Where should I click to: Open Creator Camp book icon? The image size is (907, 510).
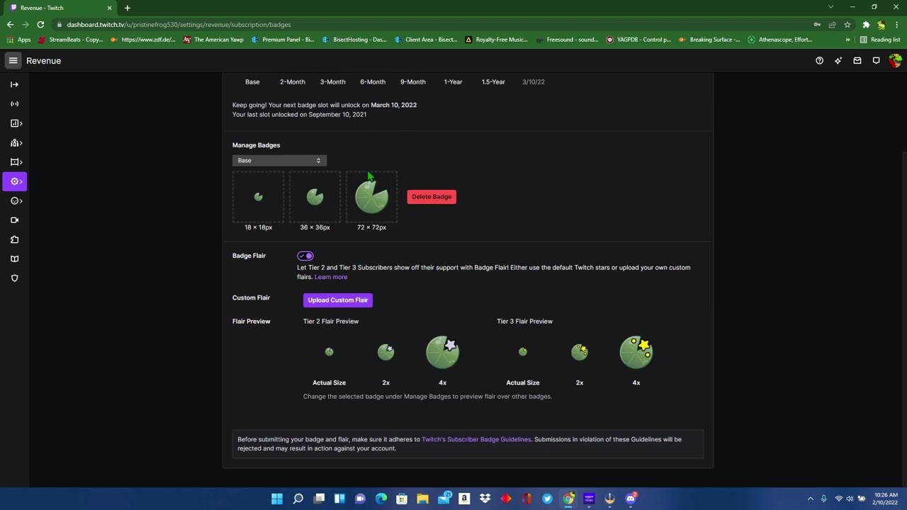point(14,259)
